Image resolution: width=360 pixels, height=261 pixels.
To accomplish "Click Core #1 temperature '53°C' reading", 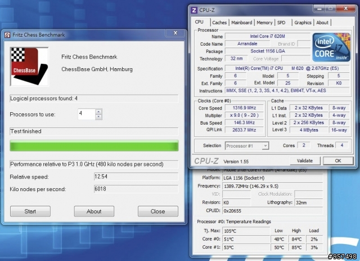I will pos(246,247).
